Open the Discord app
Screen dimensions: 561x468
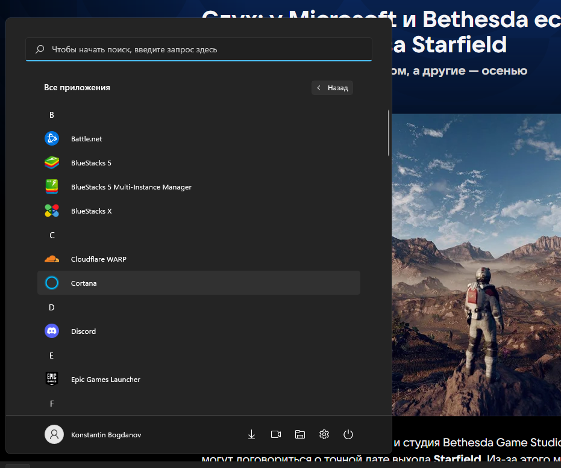click(83, 331)
